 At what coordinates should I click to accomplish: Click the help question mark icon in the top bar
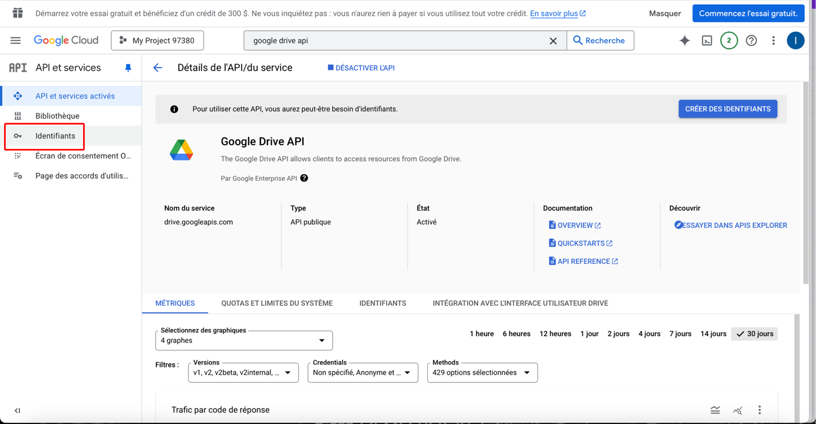tap(751, 41)
